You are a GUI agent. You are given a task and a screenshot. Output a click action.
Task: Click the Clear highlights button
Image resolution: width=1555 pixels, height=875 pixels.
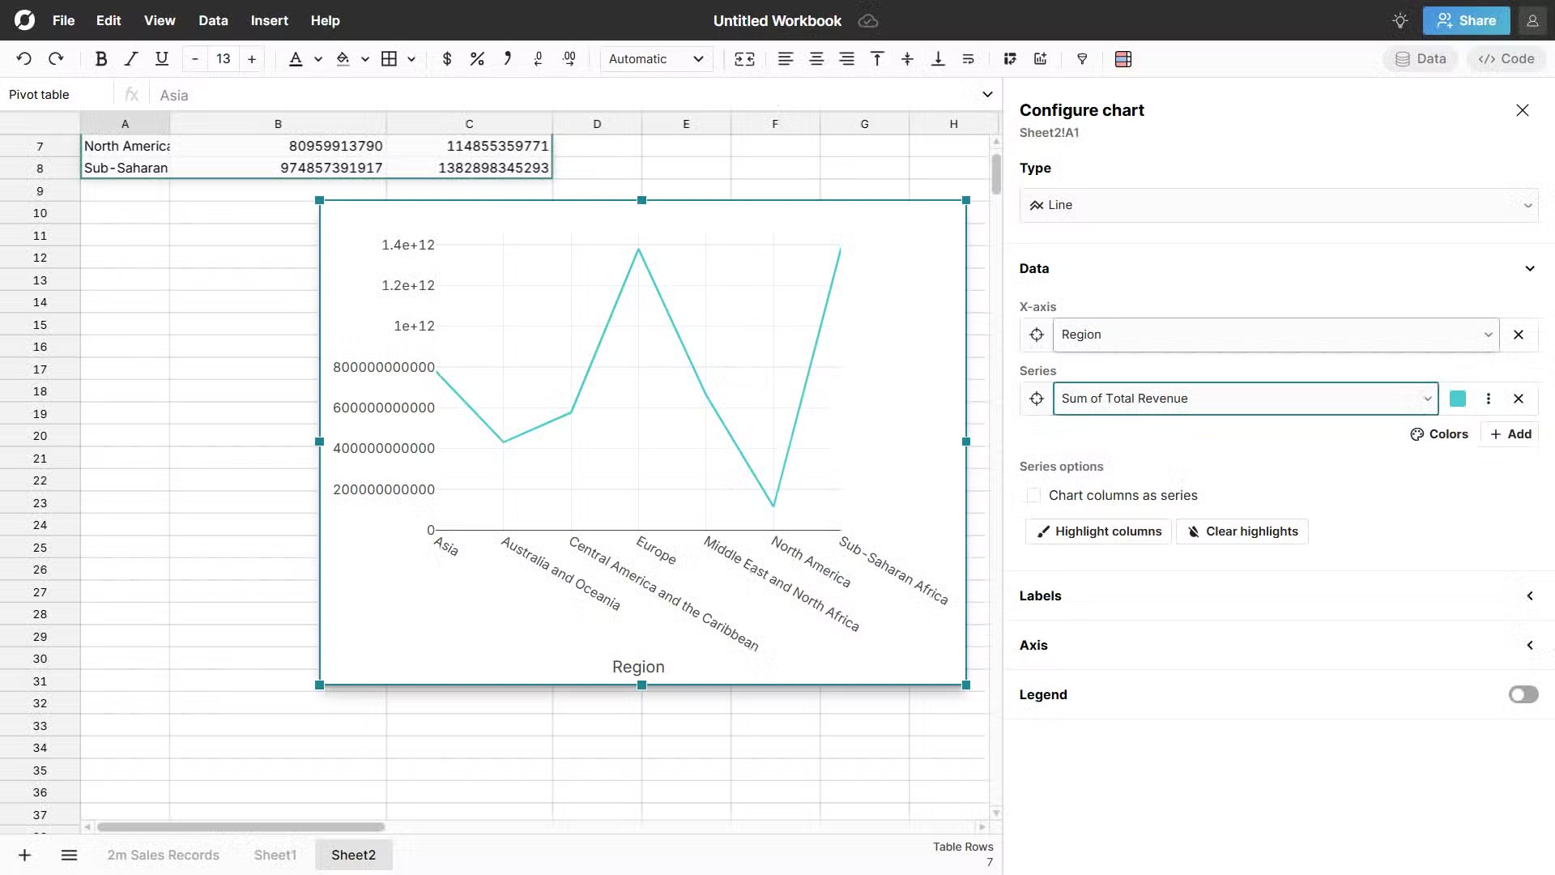(1242, 531)
